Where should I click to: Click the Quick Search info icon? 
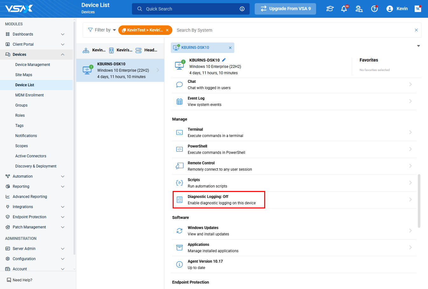242,9
